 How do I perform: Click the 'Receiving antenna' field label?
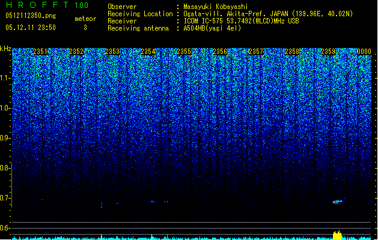click(x=138, y=28)
